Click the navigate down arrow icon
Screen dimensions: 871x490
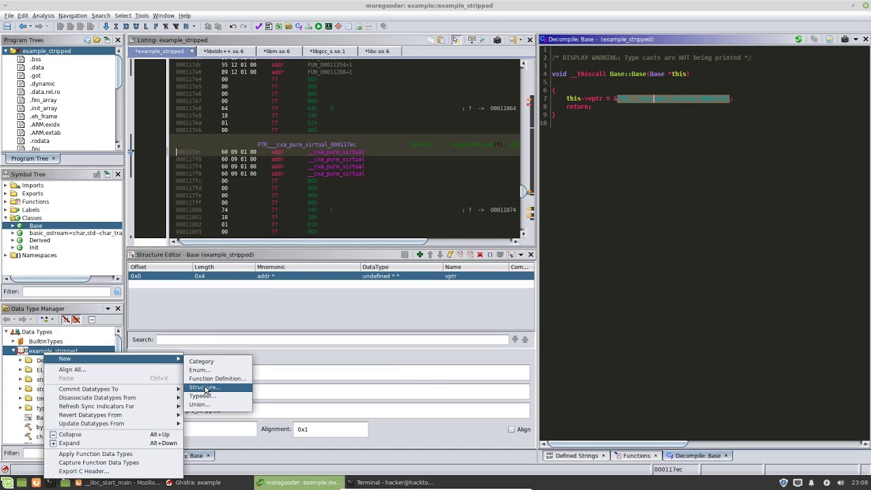[105, 27]
